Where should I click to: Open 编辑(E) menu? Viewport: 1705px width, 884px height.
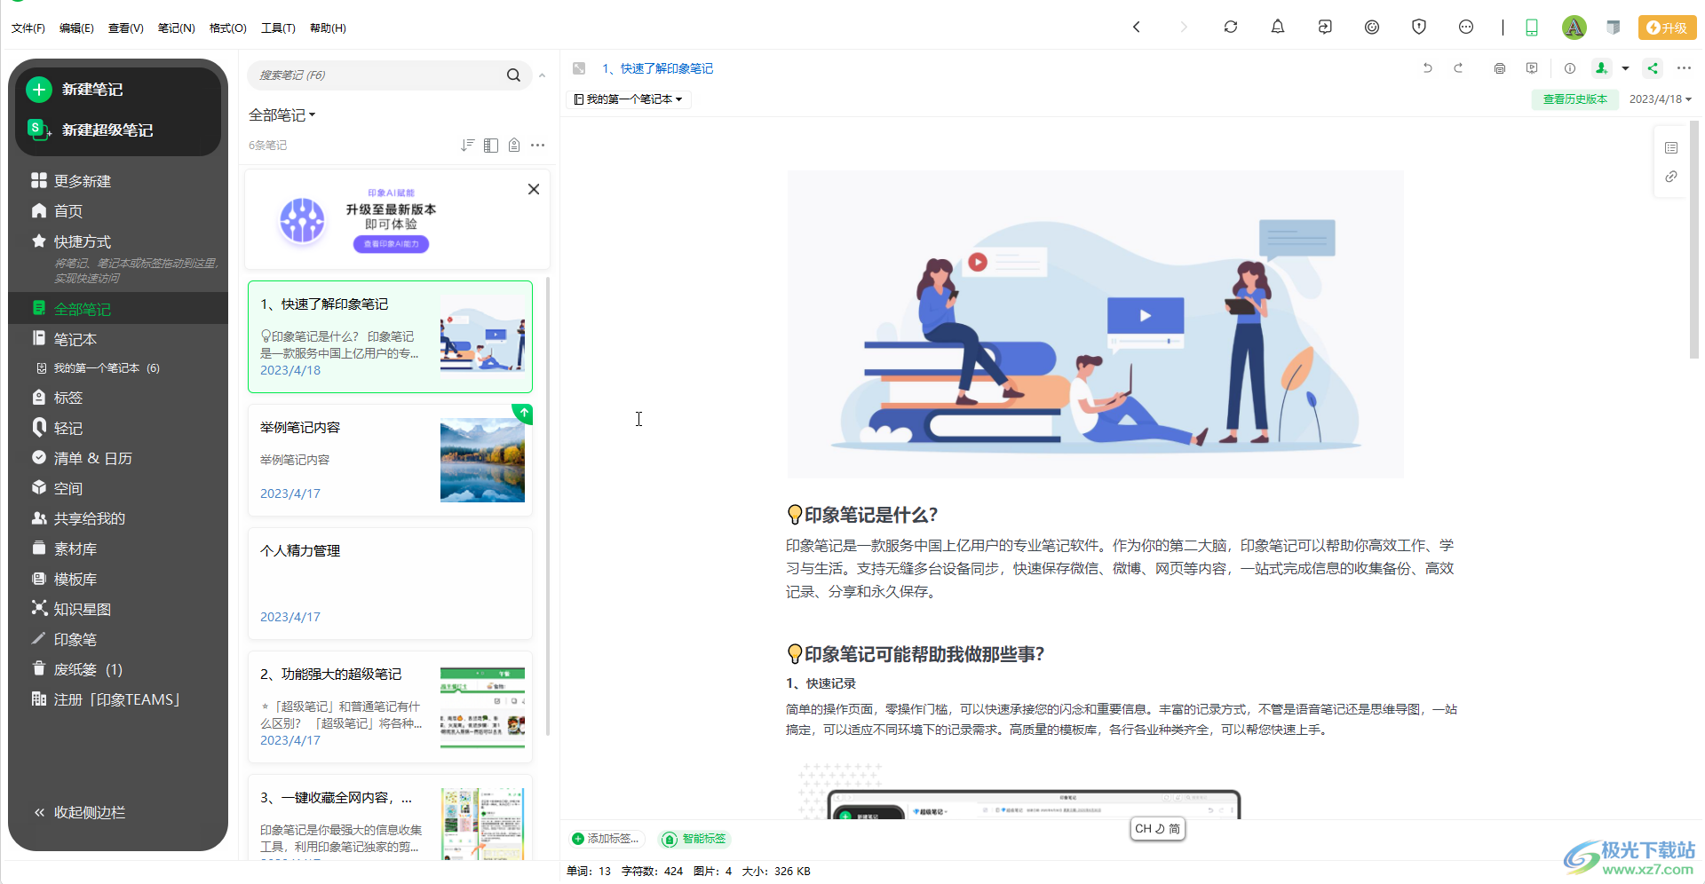[76, 28]
